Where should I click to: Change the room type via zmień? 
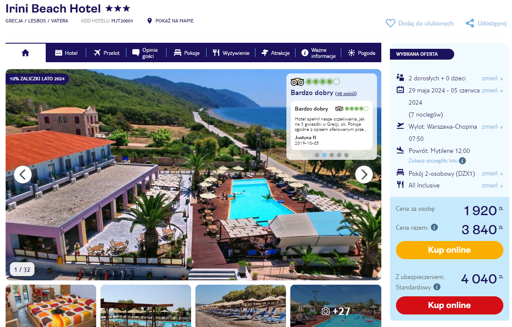492,173
